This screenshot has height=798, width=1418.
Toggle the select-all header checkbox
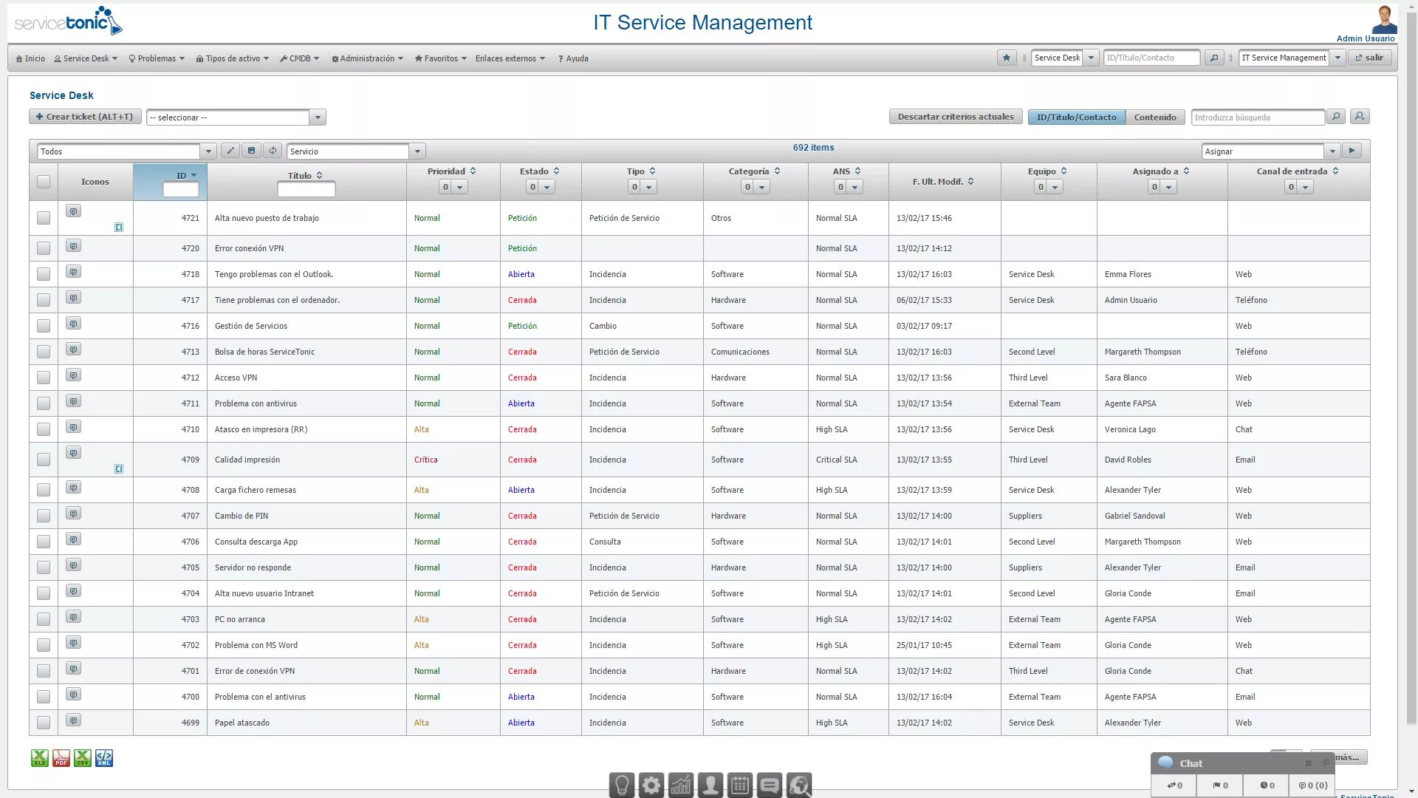click(x=44, y=181)
